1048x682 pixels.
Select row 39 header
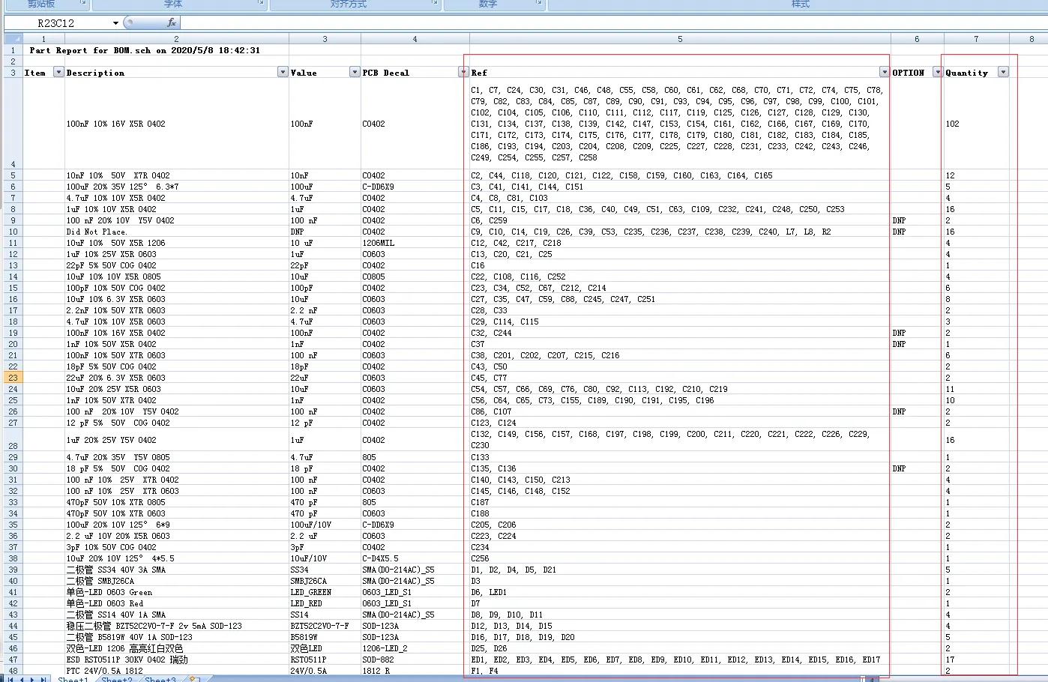[x=13, y=570]
